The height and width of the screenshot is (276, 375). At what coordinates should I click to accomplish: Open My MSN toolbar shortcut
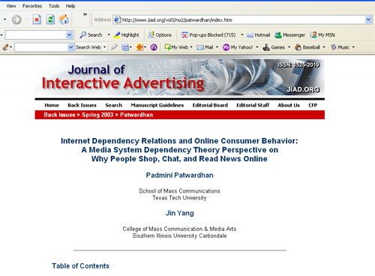pos(322,35)
